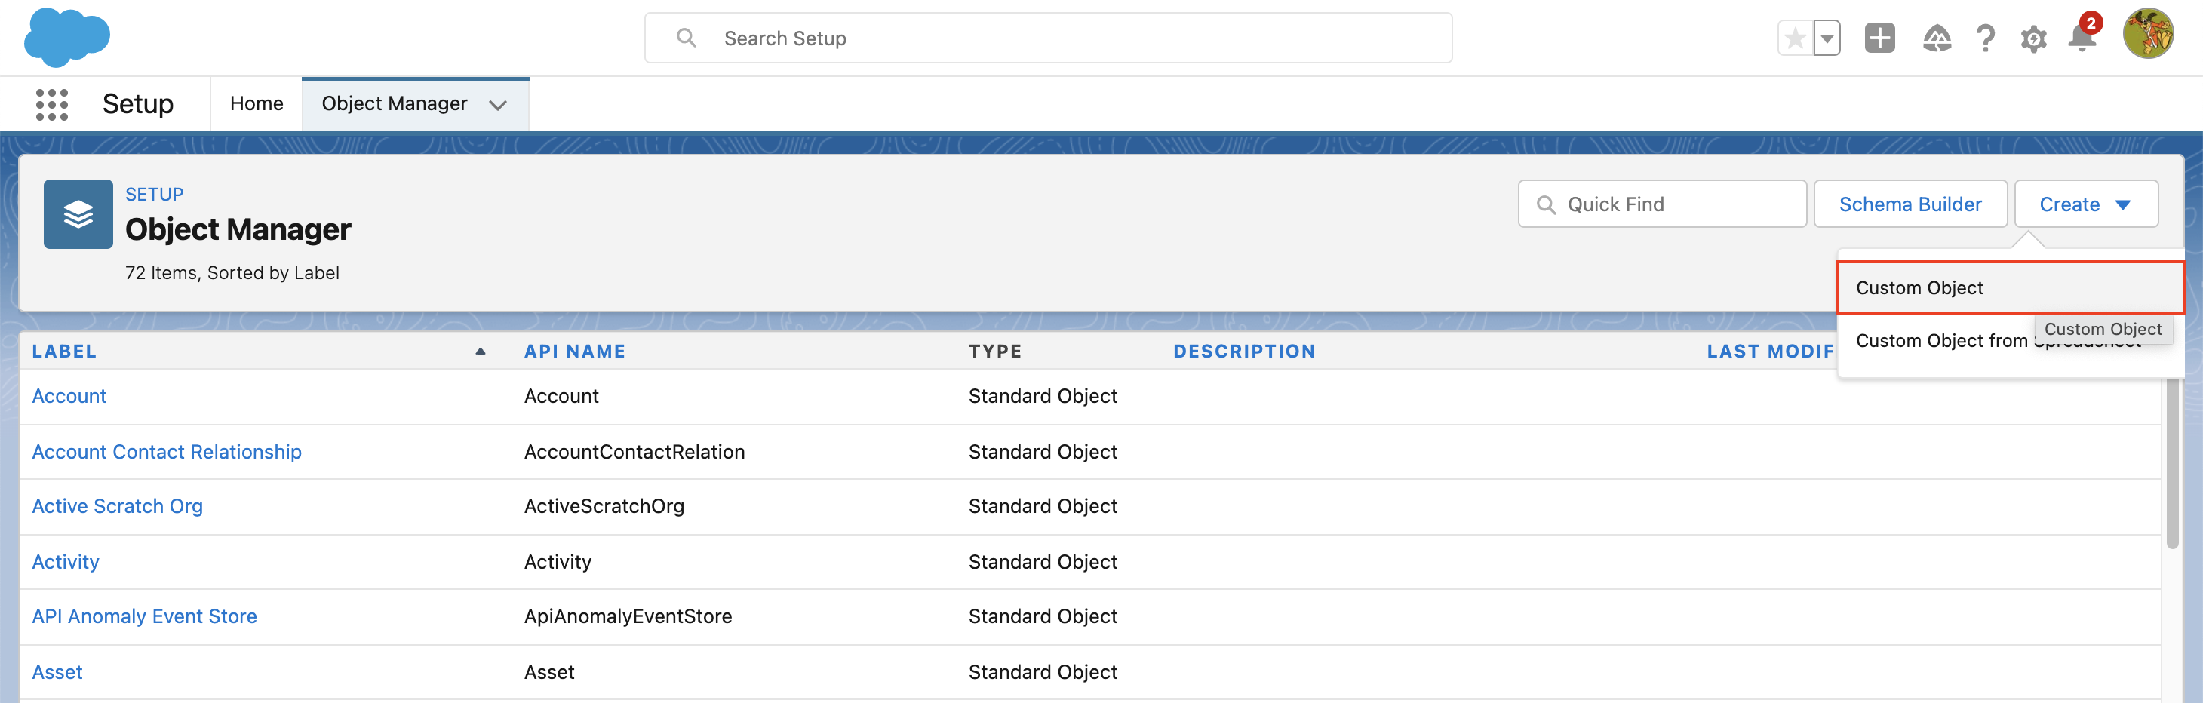Open the user profile avatar

[2147, 34]
